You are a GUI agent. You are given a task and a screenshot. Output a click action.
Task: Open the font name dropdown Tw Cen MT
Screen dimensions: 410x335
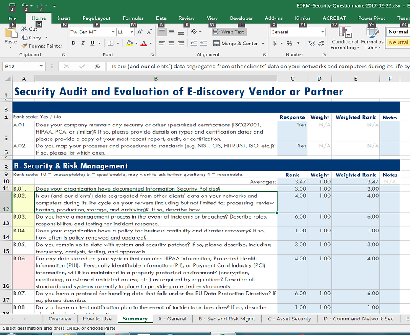coord(113,32)
